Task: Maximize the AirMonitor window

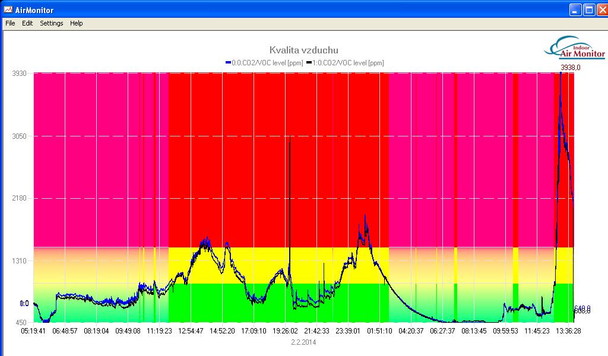Action: (x=588, y=9)
